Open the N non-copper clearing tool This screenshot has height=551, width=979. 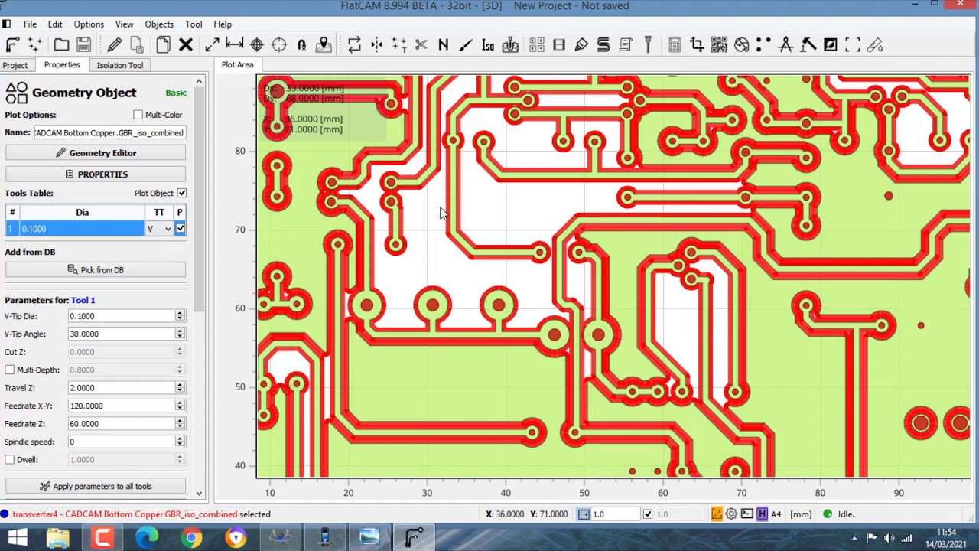(444, 45)
